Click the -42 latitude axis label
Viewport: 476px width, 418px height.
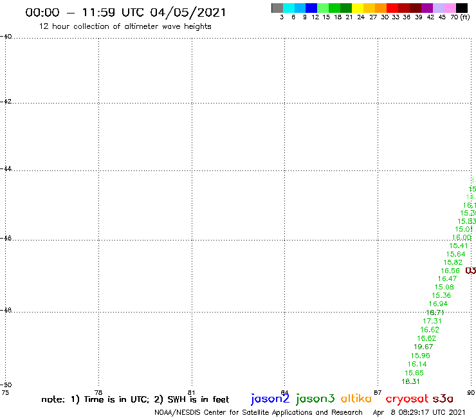[6, 101]
